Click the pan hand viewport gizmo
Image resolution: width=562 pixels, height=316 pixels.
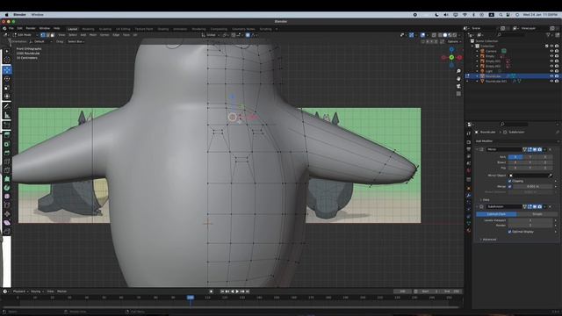[458, 78]
